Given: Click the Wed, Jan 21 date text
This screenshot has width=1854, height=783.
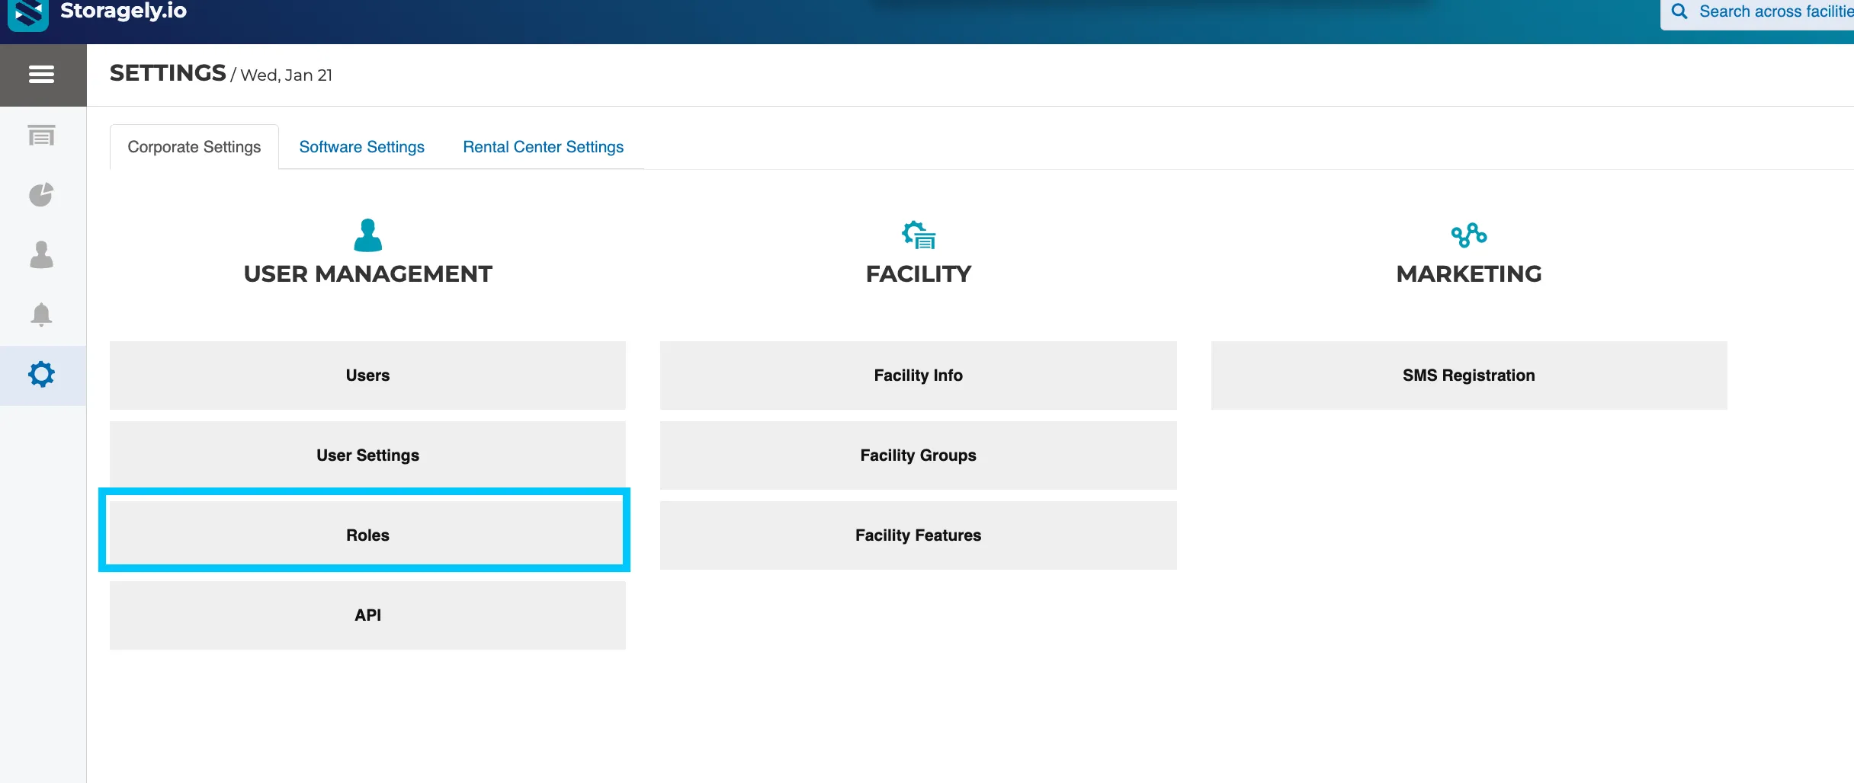Looking at the screenshot, I should click(287, 75).
